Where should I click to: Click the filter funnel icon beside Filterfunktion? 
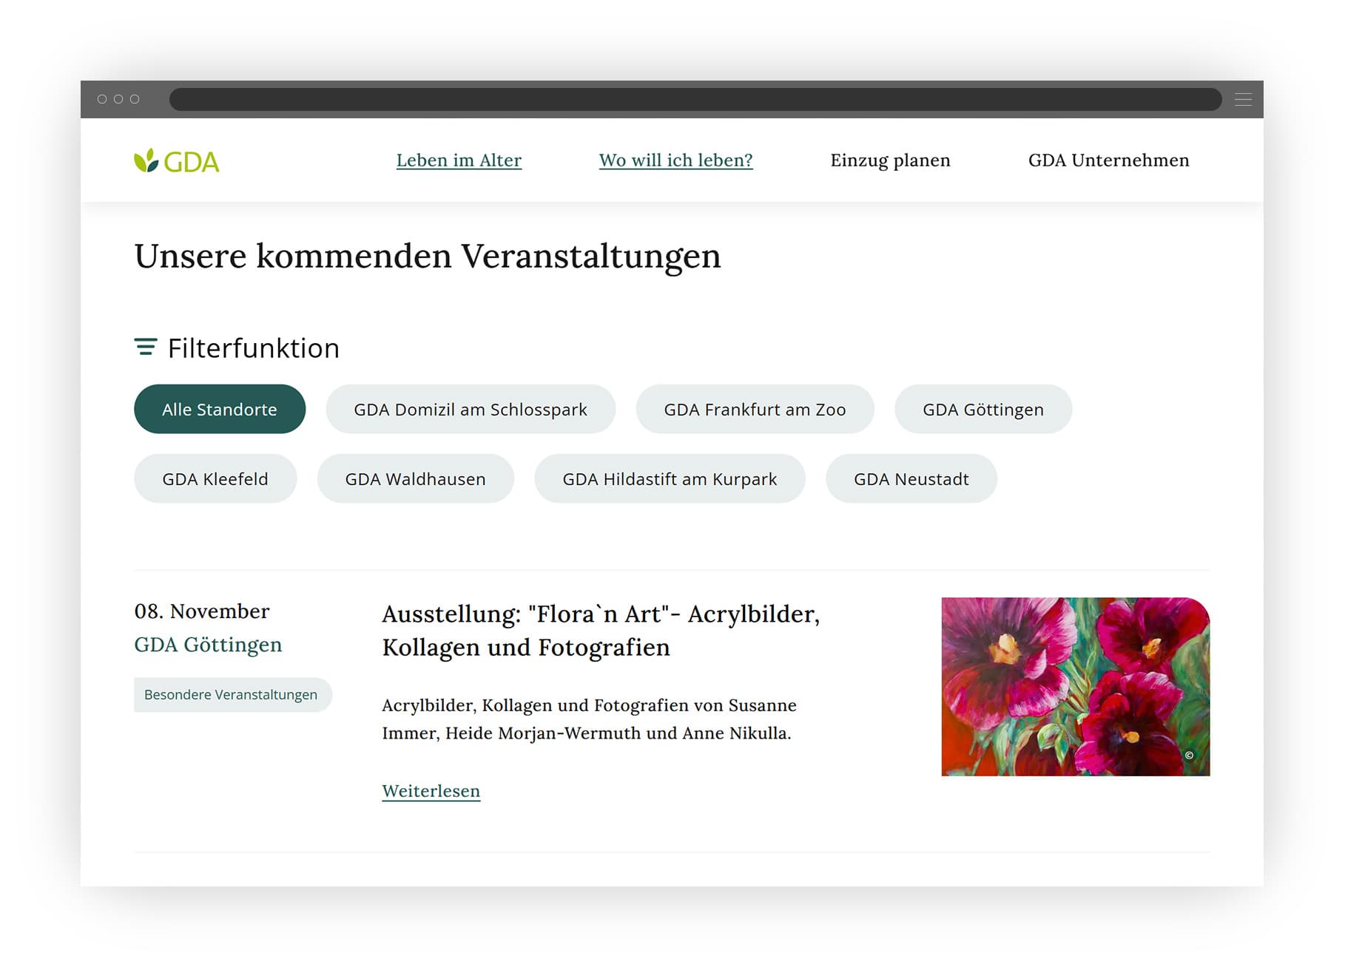(x=145, y=347)
